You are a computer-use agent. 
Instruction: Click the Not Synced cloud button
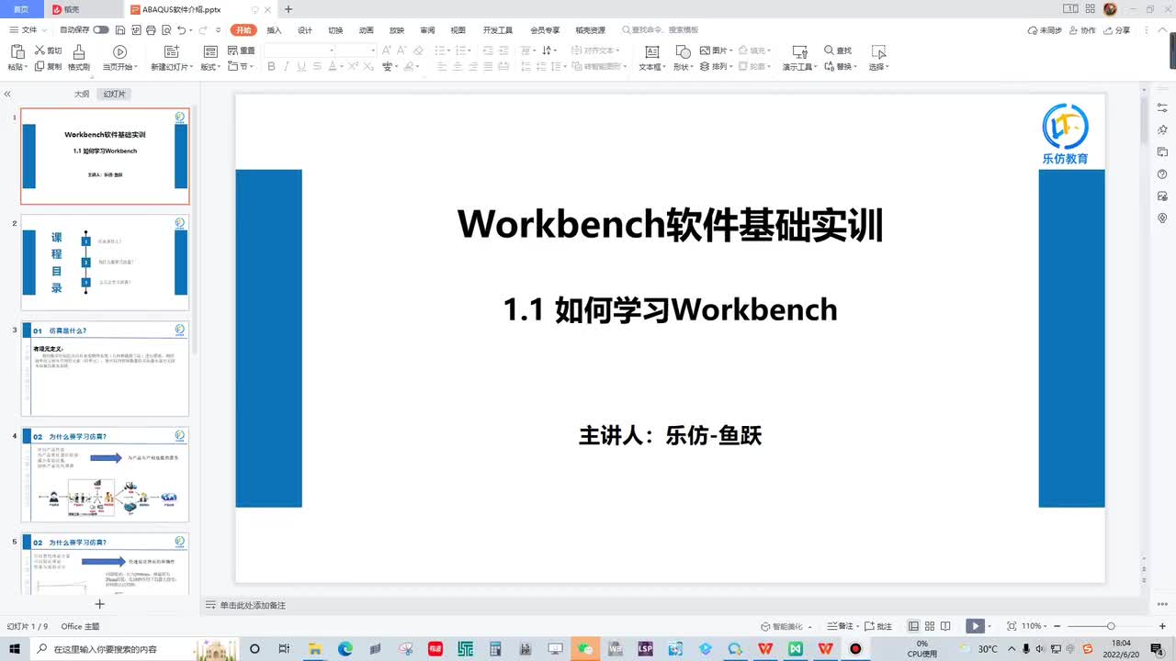[x=1045, y=30]
